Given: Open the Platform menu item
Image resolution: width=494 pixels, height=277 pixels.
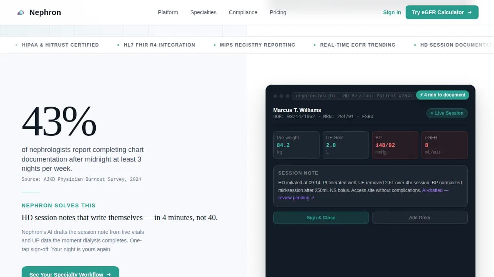Looking at the screenshot, I should pos(168,12).
